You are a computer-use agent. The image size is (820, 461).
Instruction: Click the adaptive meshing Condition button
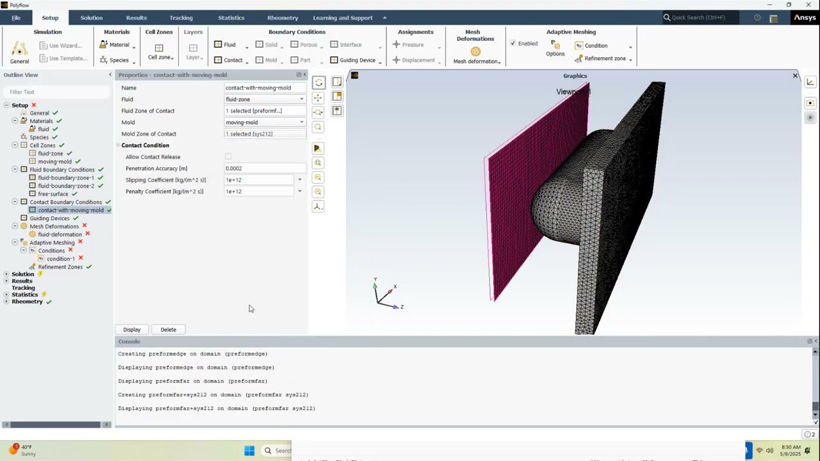[x=591, y=45]
